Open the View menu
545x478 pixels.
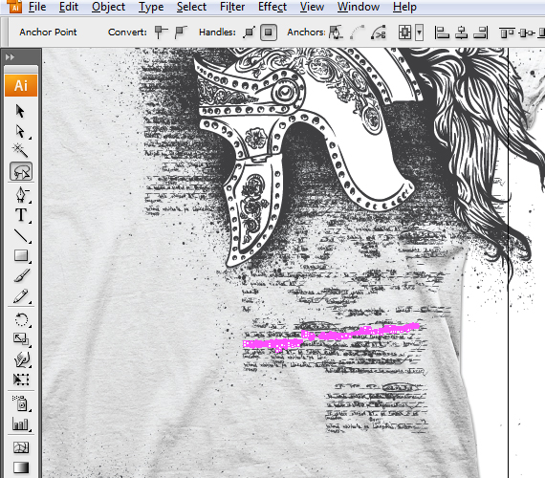pyautogui.click(x=312, y=7)
